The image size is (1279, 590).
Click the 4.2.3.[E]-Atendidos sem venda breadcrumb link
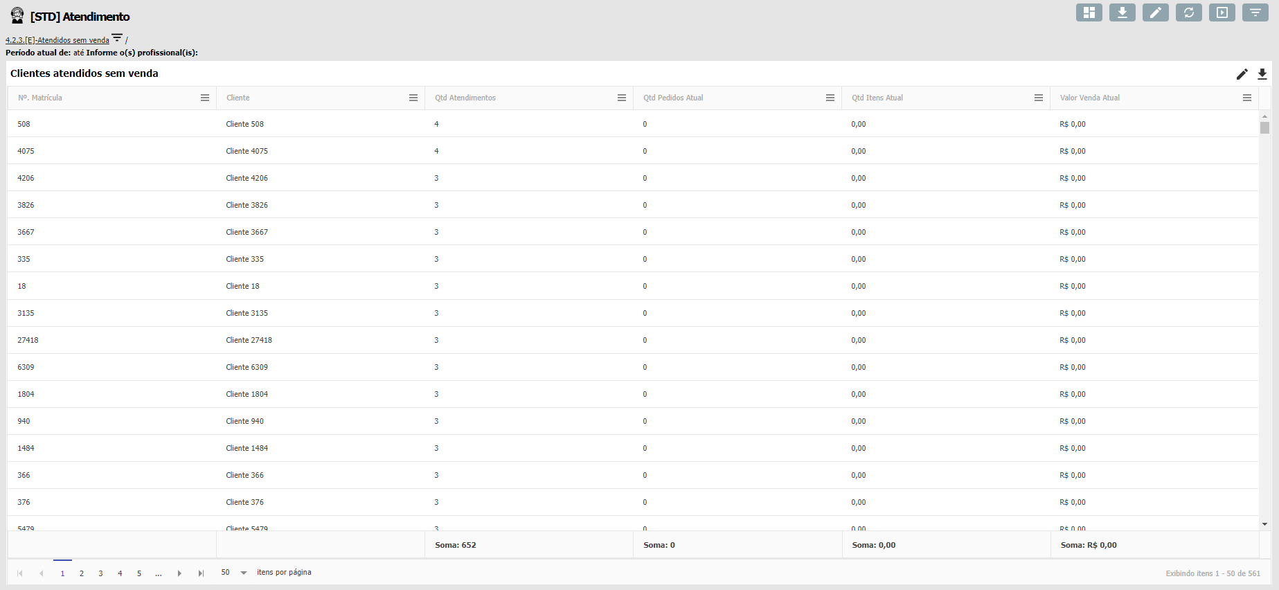point(57,40)
